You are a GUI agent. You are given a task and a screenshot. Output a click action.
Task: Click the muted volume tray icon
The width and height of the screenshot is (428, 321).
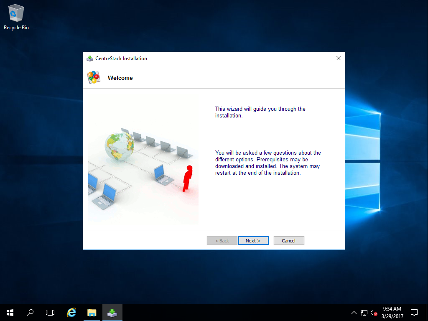click(x=374, y=313)
